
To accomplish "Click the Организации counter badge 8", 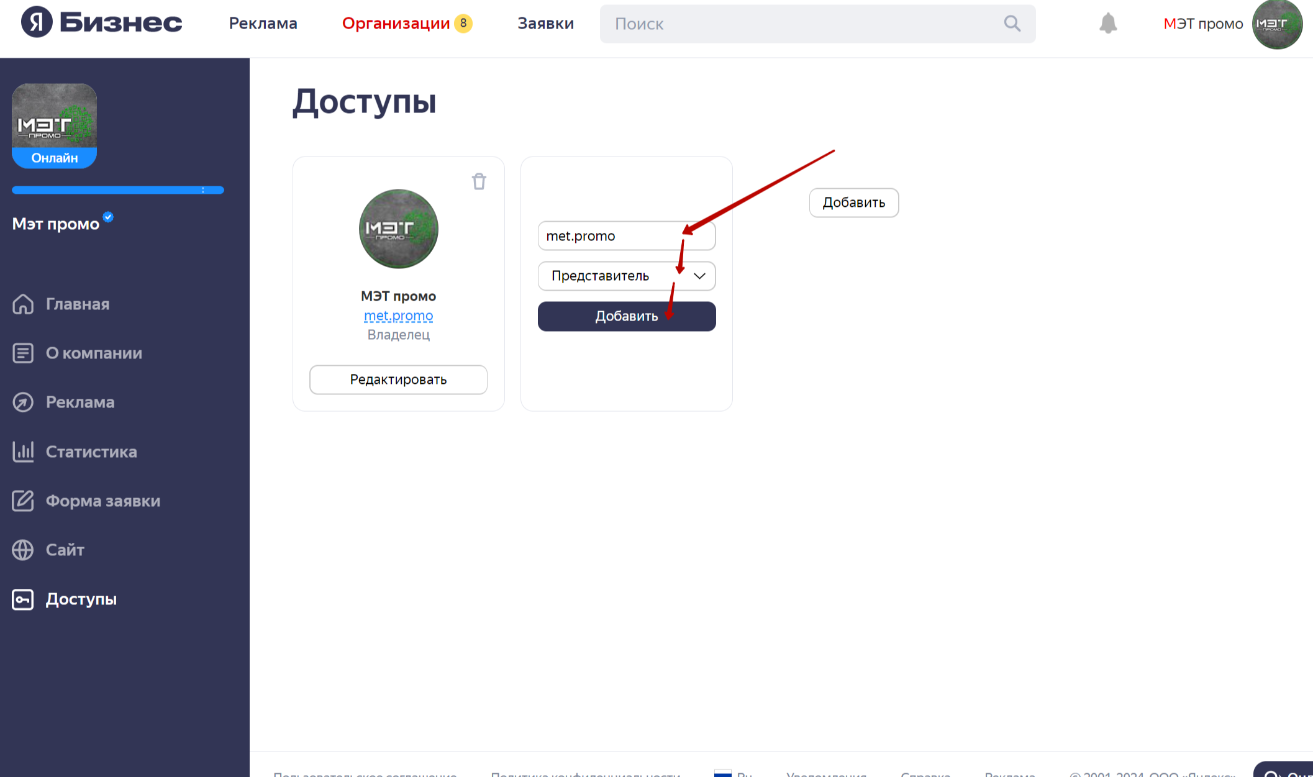I will [463, 24].
